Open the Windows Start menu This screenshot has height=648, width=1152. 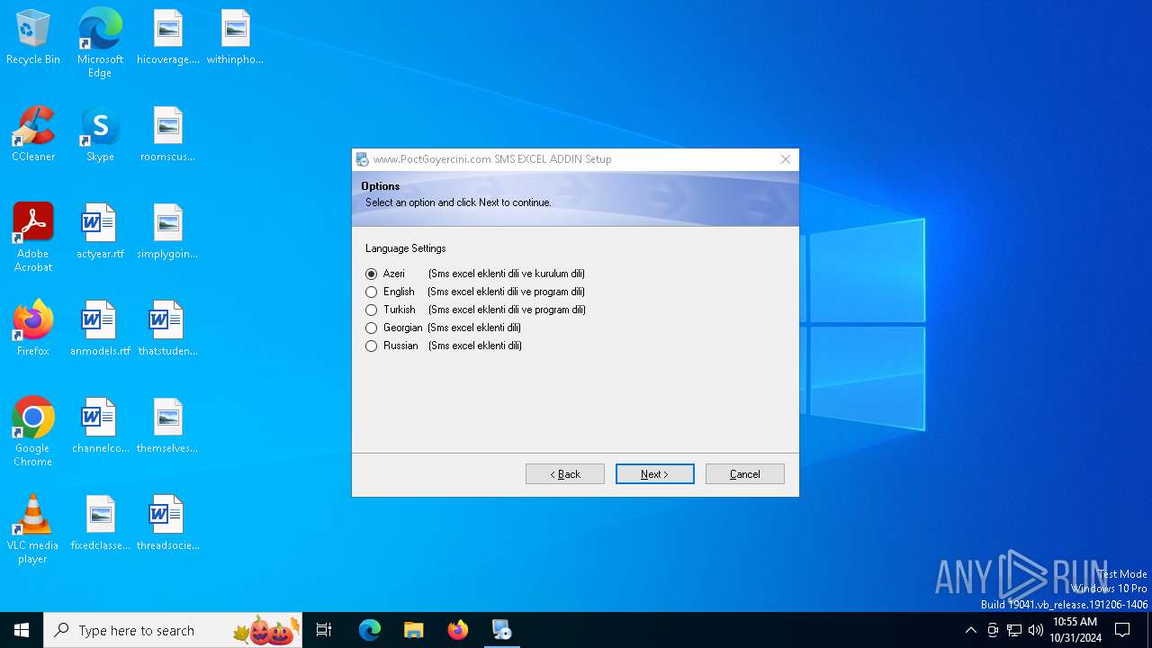(x=22, y=630)
